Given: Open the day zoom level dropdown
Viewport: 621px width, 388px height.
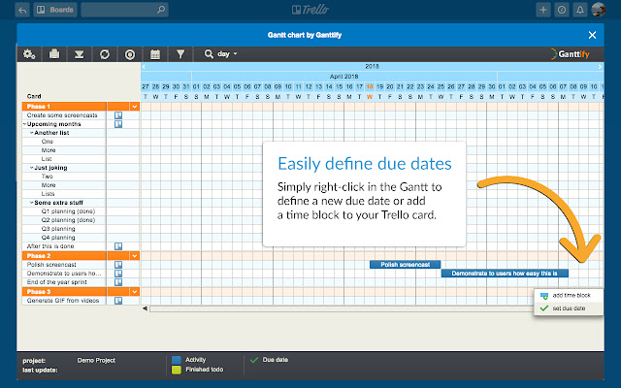Looking at the screenshot, I should pos(227,54).
